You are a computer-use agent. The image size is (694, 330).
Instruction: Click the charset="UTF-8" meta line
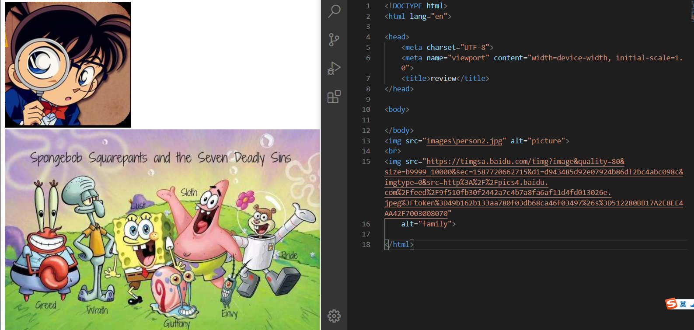coord(447,47)
